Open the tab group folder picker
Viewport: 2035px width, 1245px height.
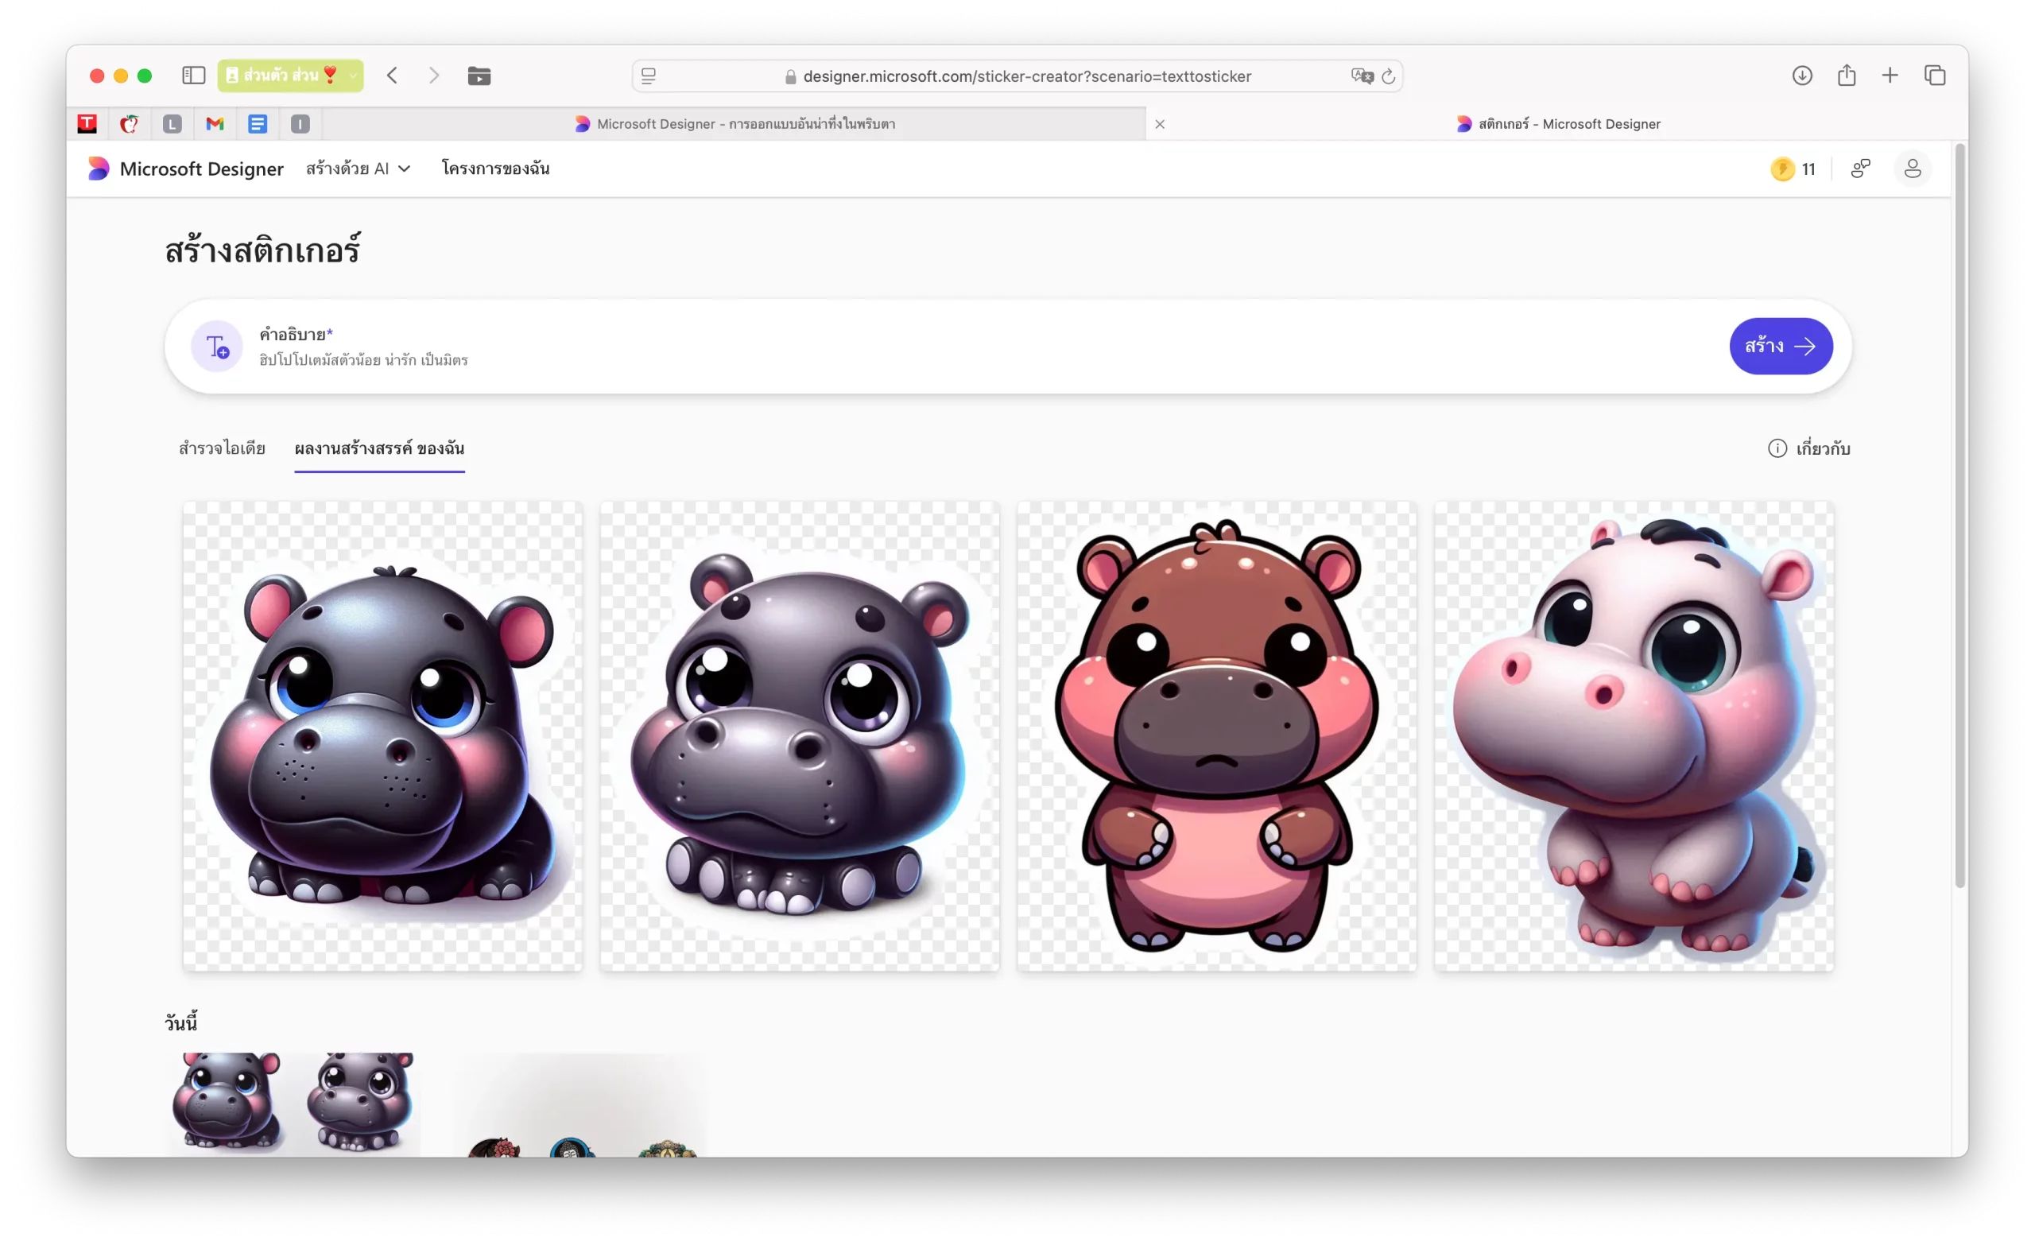pos(479,76)
